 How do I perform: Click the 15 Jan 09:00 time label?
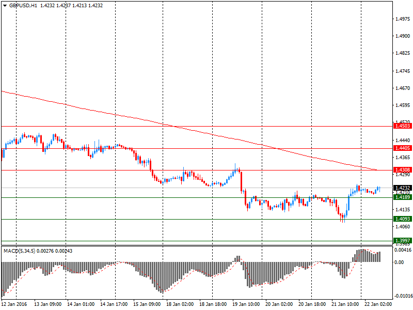147,304
